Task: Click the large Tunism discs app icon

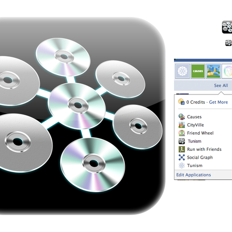Action: tap(82, 116)
